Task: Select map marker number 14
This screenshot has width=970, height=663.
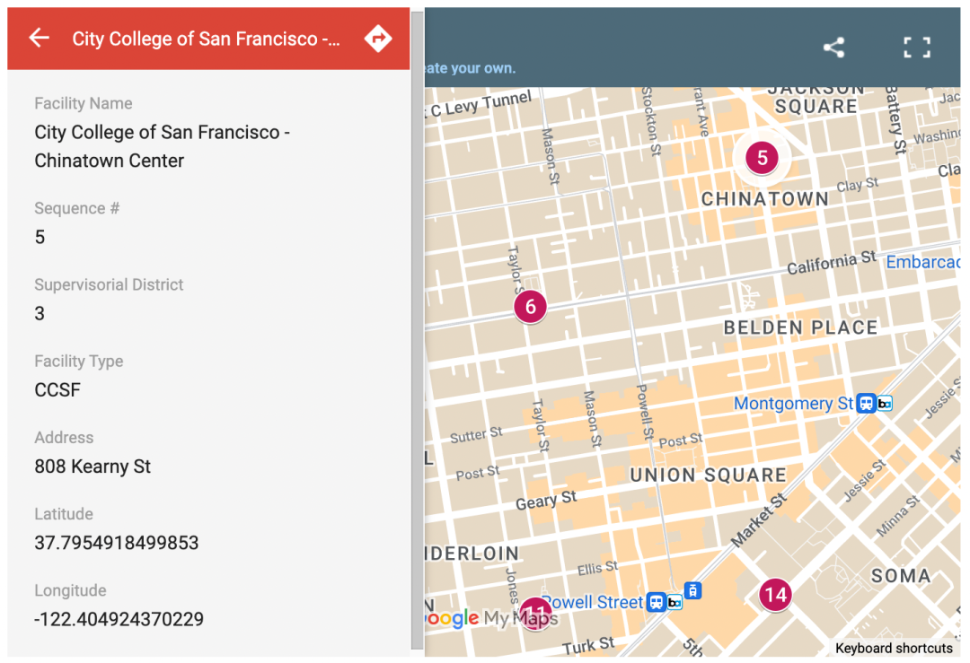Action: point(775,595)
